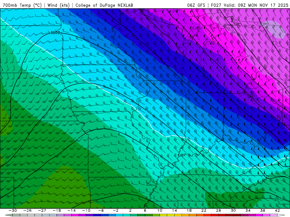Screen dimensions: 290x217
Task: Click the 26 colorbar value
Action: [219, 210]
